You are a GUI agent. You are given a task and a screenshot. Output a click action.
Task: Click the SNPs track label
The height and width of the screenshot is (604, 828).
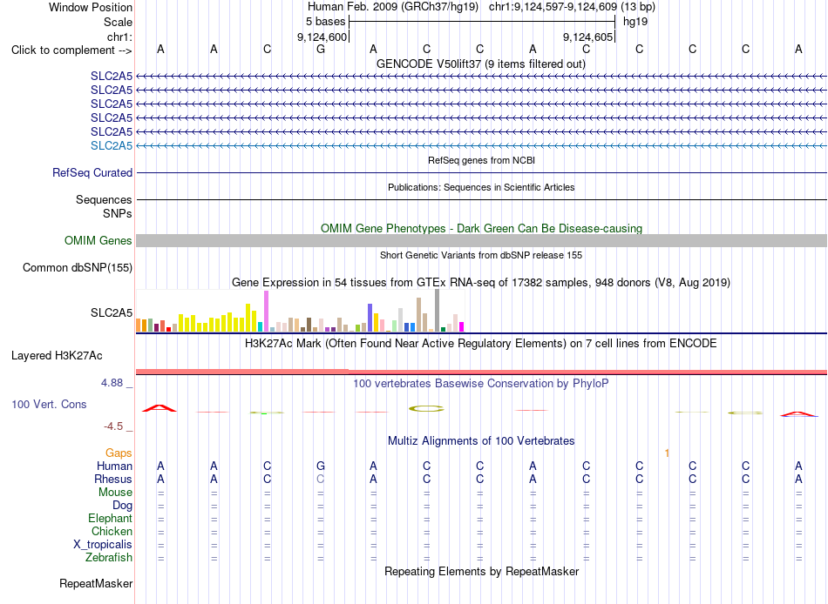click(118, 213)
